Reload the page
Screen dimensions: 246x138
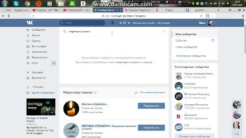tap(33, 16)
